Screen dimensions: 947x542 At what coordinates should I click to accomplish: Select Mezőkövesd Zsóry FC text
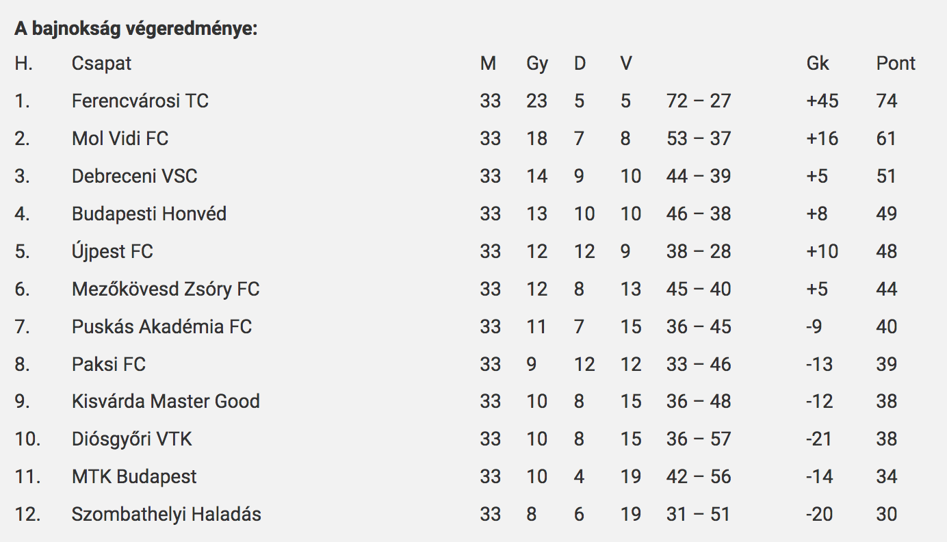(x=166, y=289)
